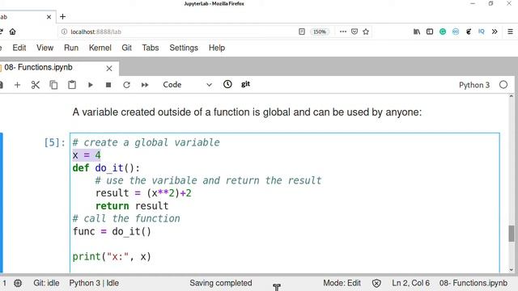Open the Help menu

[217, 48]
